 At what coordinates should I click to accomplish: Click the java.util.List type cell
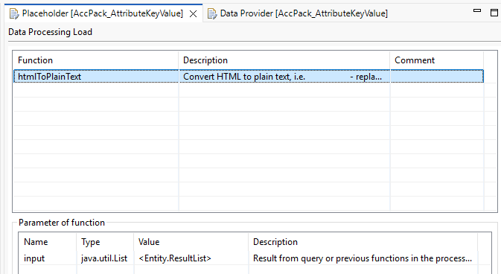pyautogui.click(x=105, y=258)
